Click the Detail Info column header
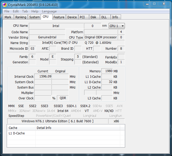172x156 pixels. 78,128
